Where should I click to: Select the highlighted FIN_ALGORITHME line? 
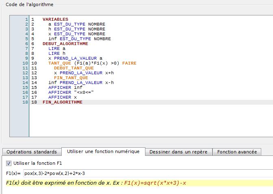62,102
